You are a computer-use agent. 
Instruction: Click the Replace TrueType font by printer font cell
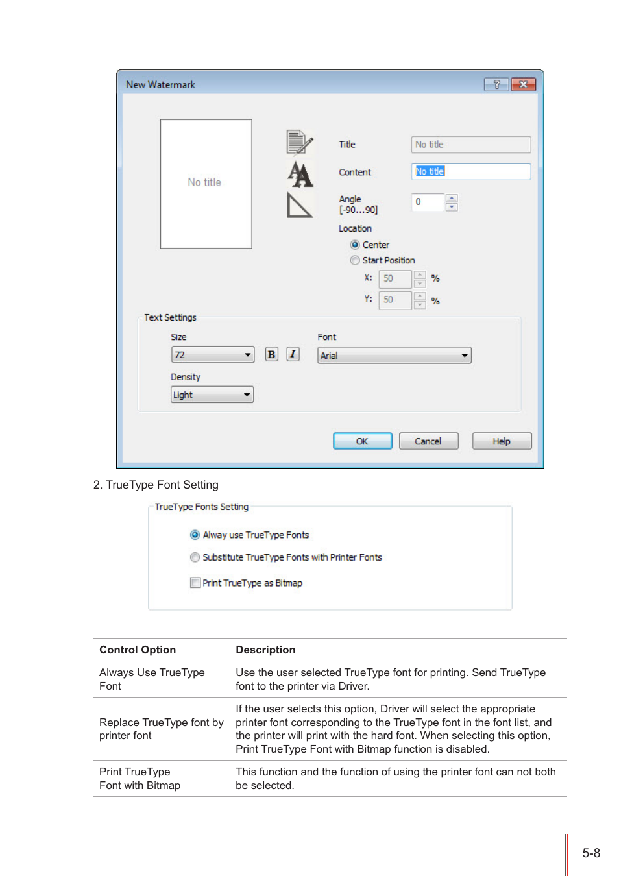[x=162, y=729]
